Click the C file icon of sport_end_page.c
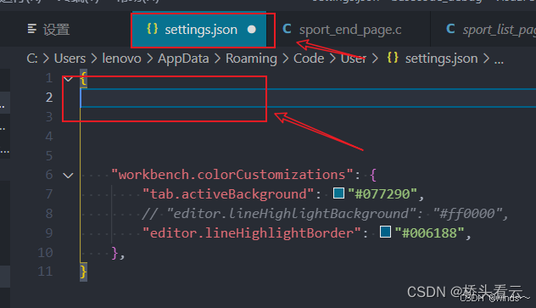Screen dimensions: 536x308 (287, 29)
